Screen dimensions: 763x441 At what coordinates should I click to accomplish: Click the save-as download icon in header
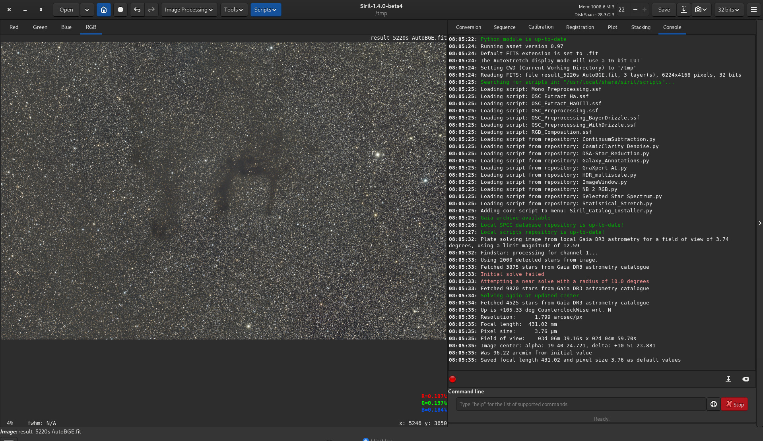pos(683,10)
